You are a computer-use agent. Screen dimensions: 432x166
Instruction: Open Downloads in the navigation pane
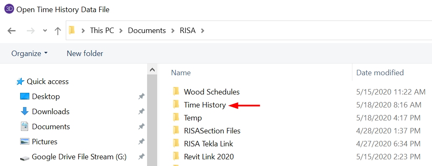(x=51, y=112)
